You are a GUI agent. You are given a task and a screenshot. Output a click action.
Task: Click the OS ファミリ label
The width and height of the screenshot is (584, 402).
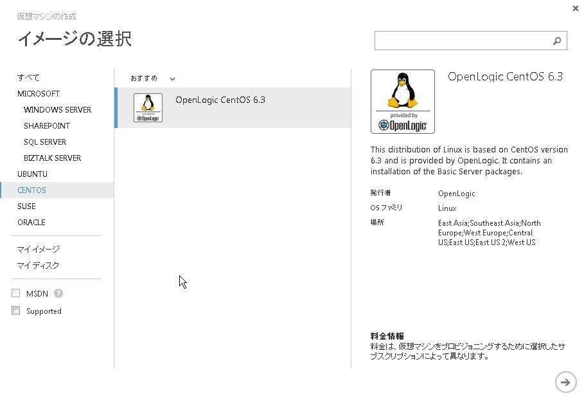pyautogui.click(x=386, y=208)
